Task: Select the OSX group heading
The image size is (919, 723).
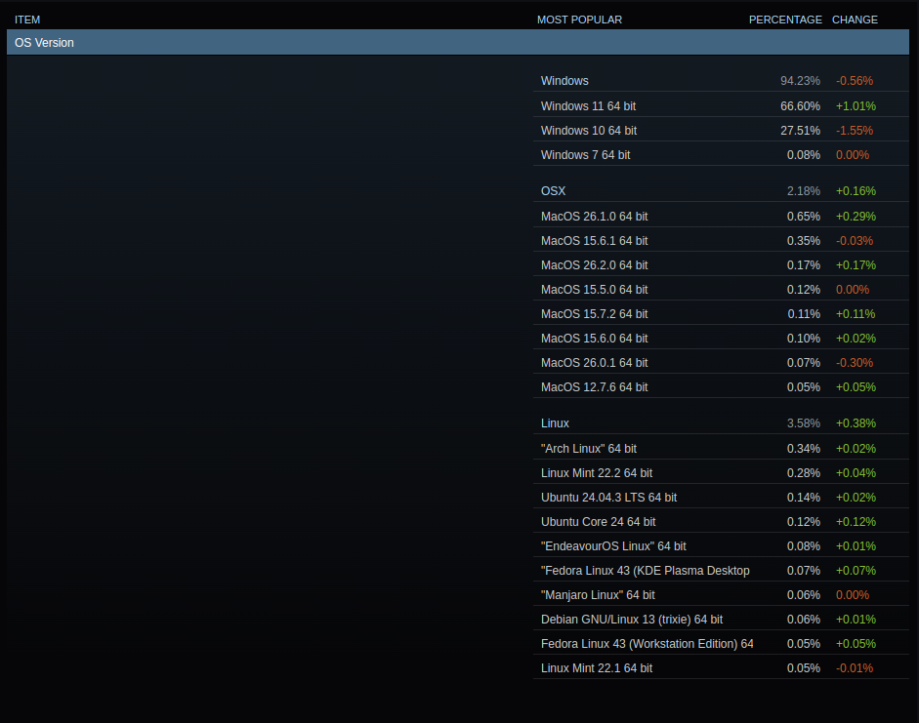Action: click(x=553, y=191)
